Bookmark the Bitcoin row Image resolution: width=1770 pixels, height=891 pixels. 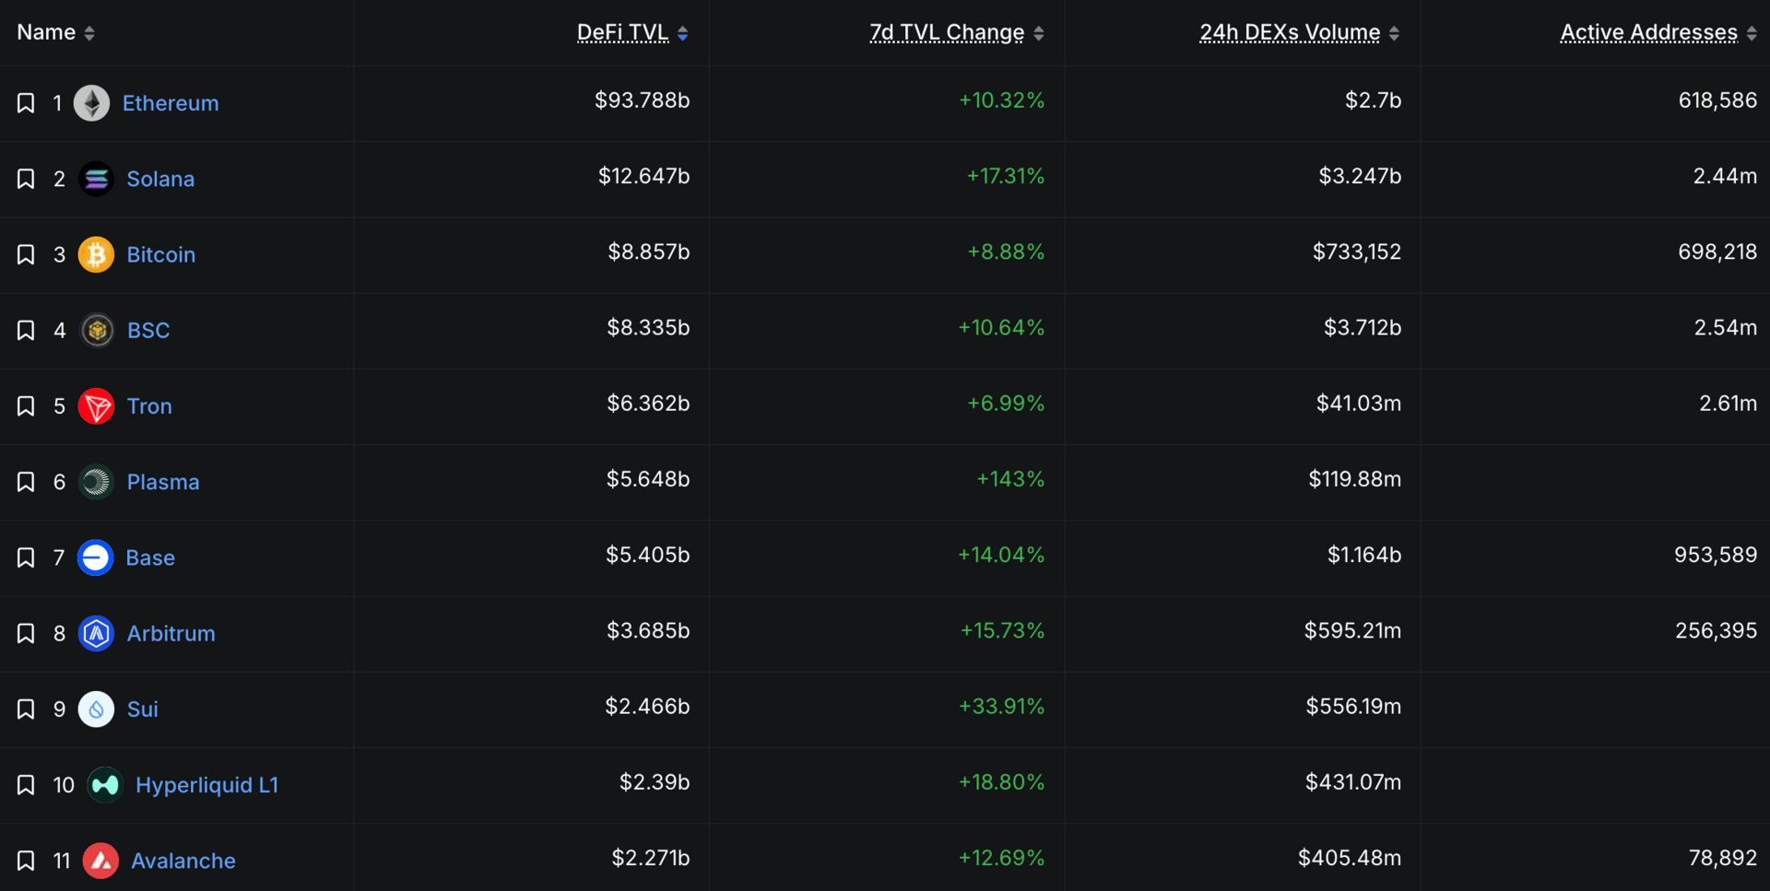[x=26, y=254]
